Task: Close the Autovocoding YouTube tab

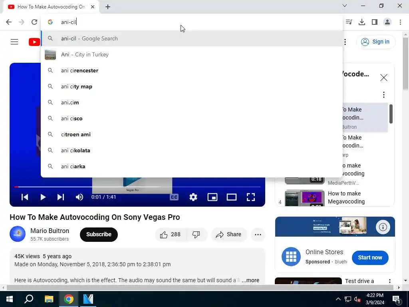Action: [93, 7]
